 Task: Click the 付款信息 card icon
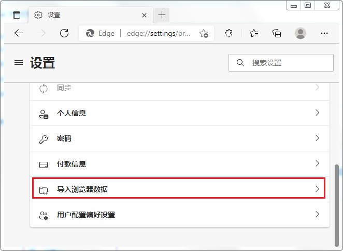click(x=44, y=165)
